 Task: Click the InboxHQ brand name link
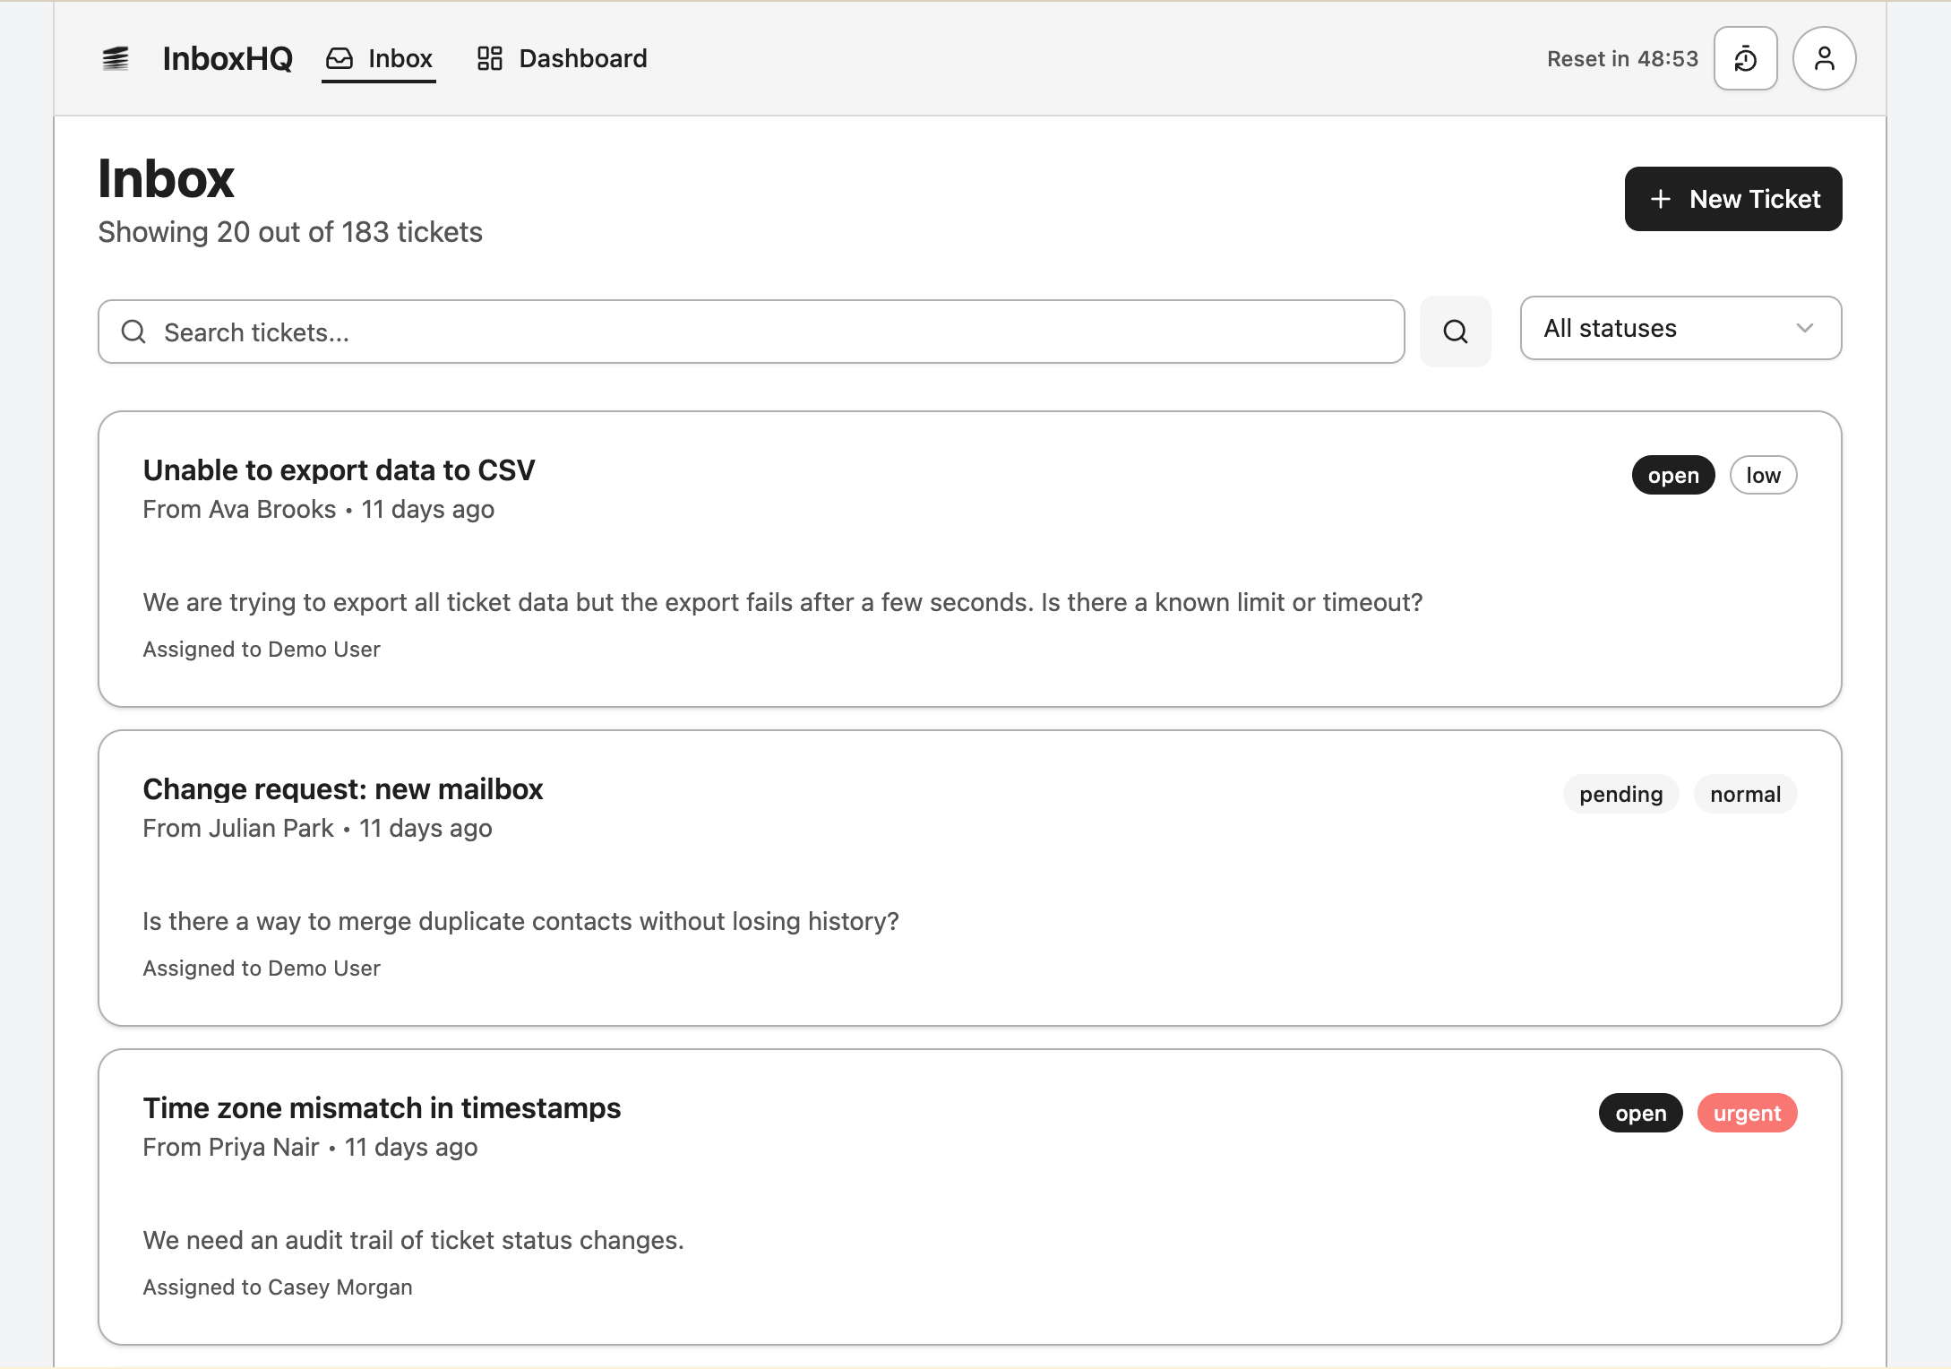(228, 59)
